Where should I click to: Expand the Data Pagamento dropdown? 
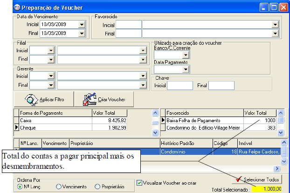click(x=185, y=69)
